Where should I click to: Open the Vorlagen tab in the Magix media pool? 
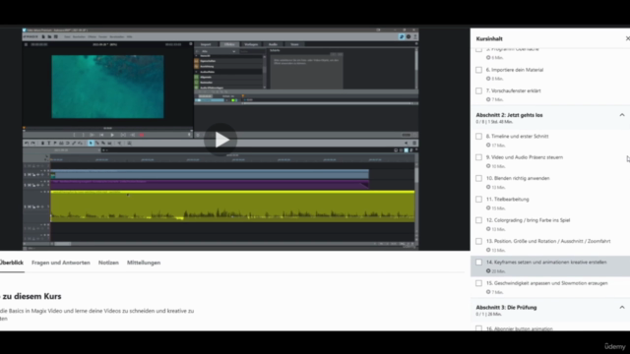251,44
